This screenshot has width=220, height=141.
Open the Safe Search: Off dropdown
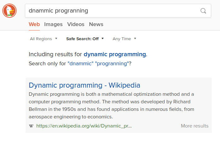(x=85, y=39)
